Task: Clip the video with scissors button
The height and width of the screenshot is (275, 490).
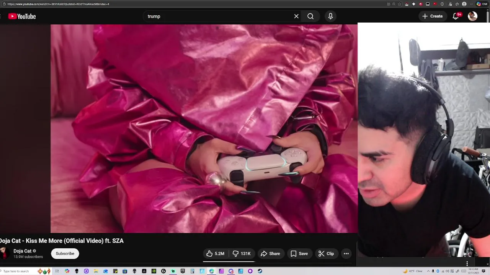Action: pos(327,254)
